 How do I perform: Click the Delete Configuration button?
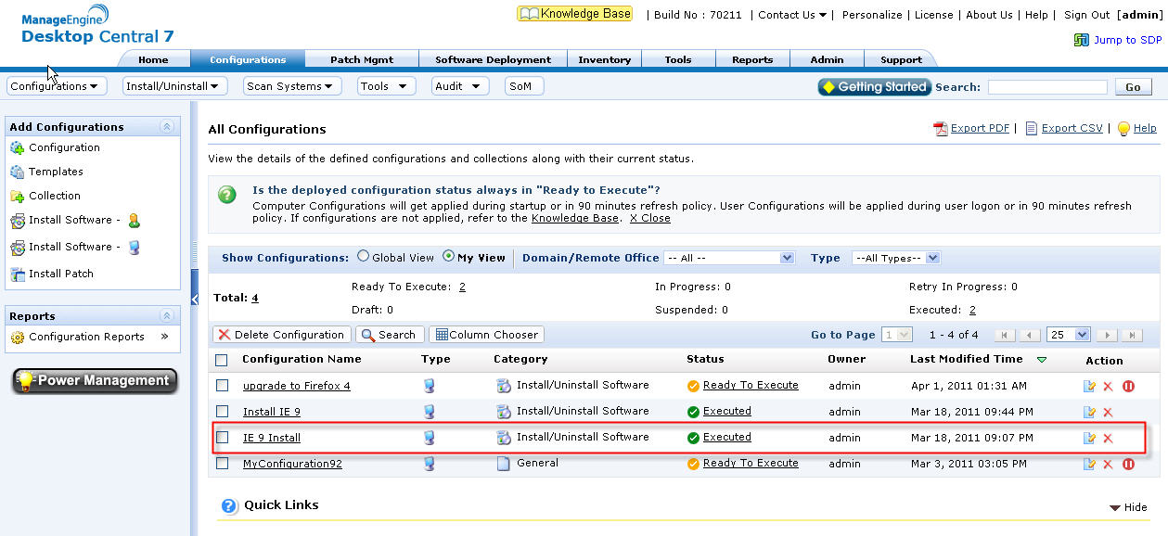(282, 335)
